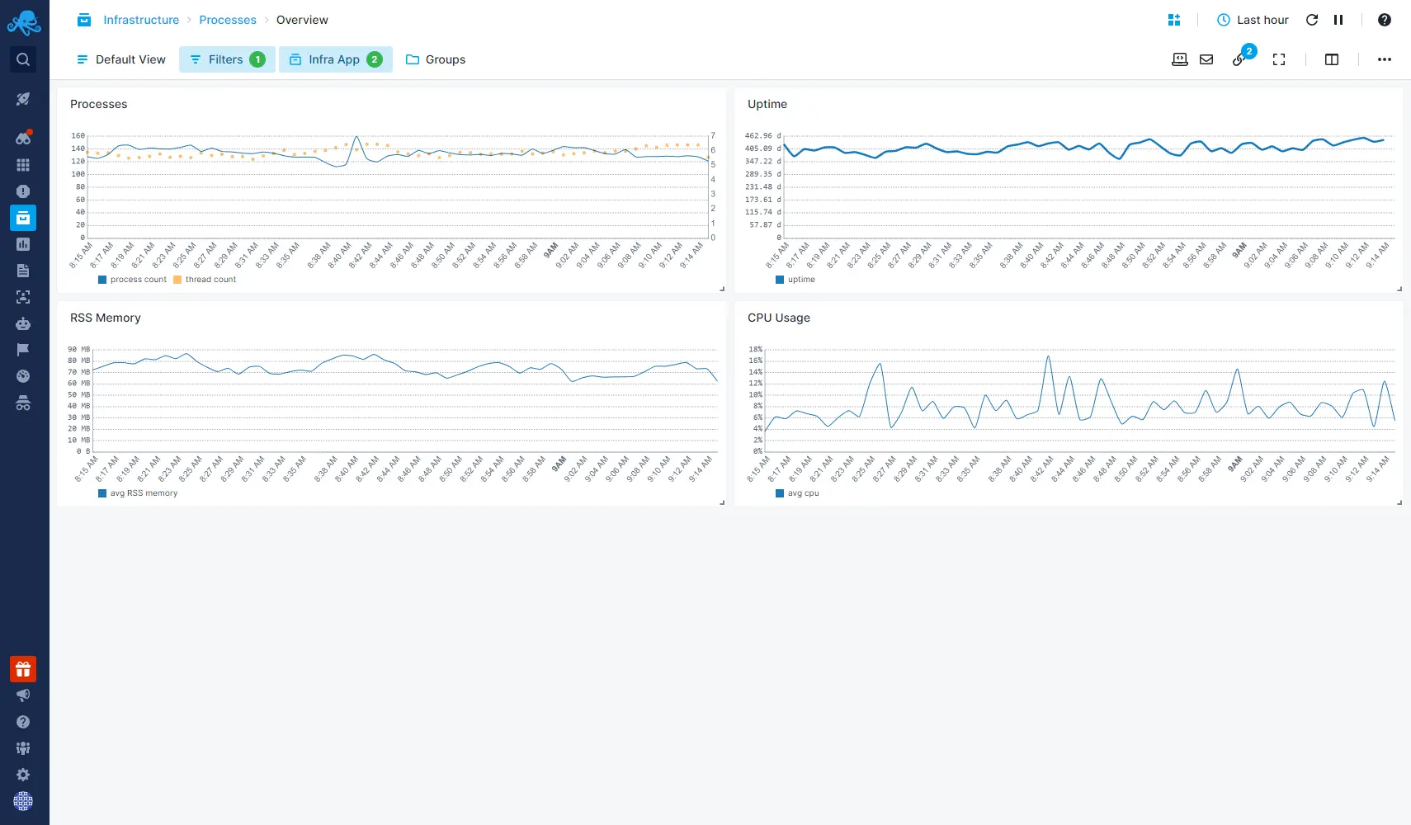Toggle avg cpu legend in CPU Usage chart

tap(797, 493)
